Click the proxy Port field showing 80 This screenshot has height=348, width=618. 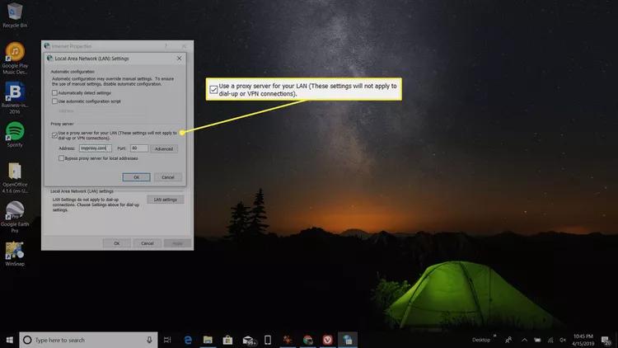[x=139, y=148]
